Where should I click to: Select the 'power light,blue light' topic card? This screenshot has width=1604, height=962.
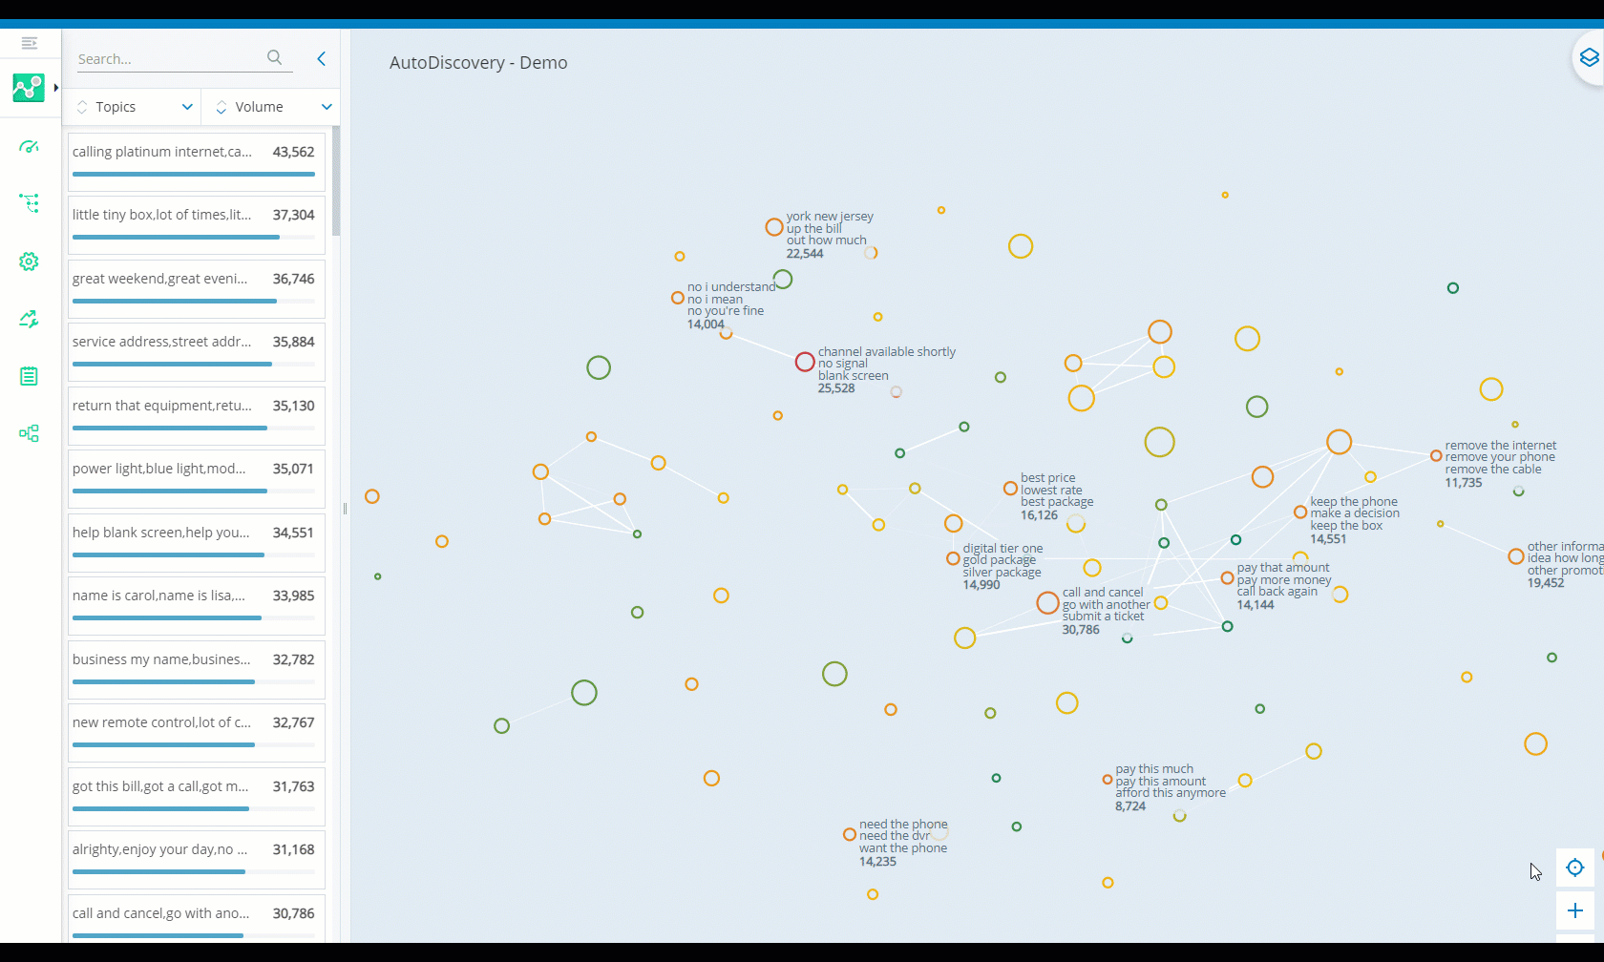pyautogui.click(x=197, y=479)
